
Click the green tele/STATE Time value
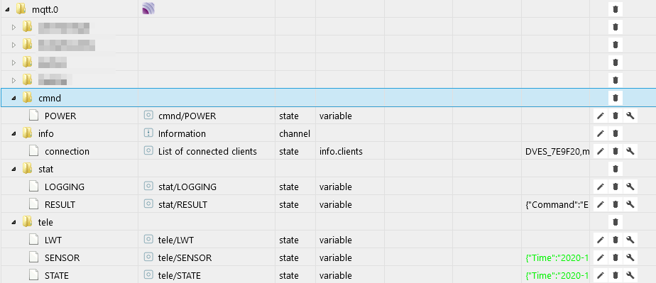click(x=557, y=275)
